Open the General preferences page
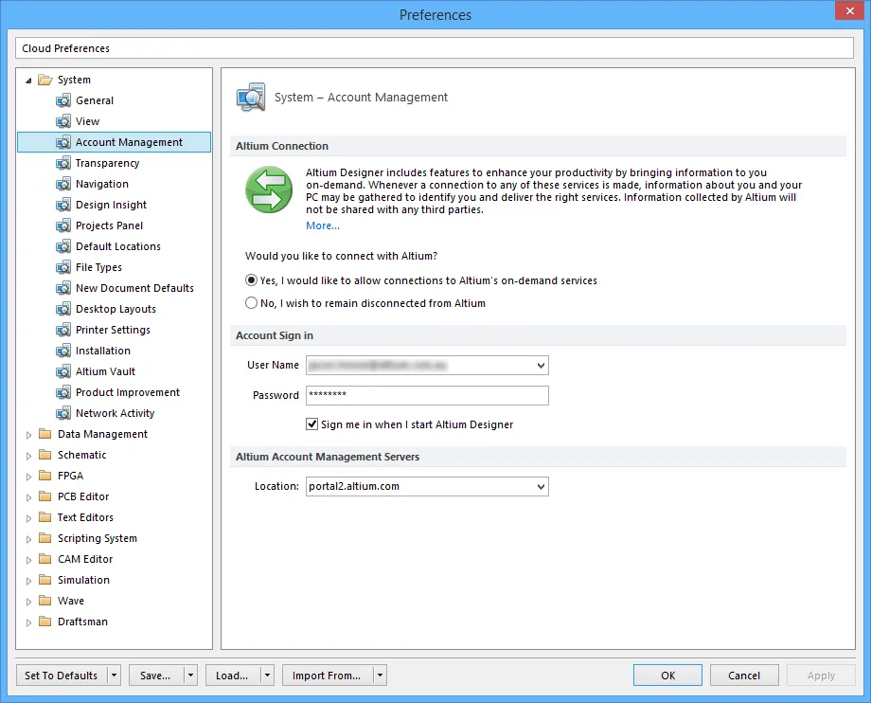Viewport: 871px width, 703px height. pyautogui.click(x=95, y=100)
